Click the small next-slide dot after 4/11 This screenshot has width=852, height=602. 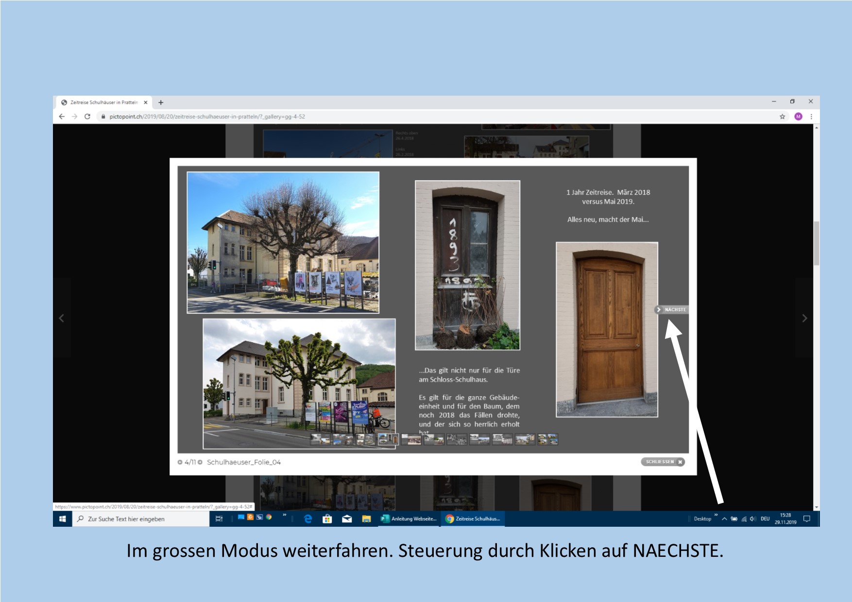click(x=200, y=462)
